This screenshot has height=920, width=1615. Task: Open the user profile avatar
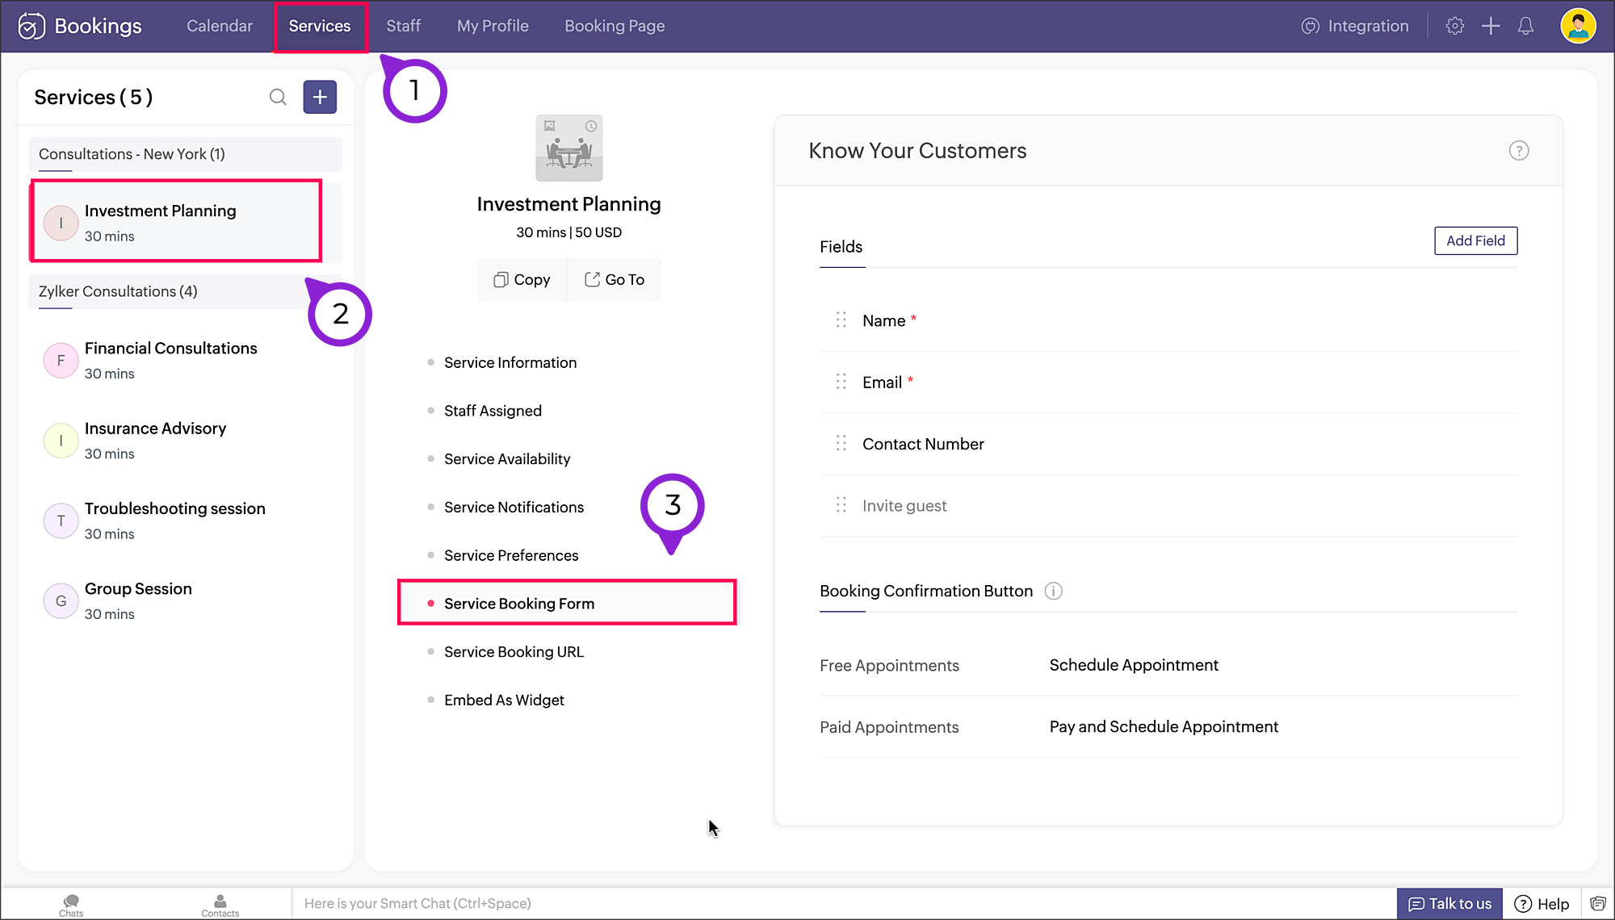[x=1577, y=26]
